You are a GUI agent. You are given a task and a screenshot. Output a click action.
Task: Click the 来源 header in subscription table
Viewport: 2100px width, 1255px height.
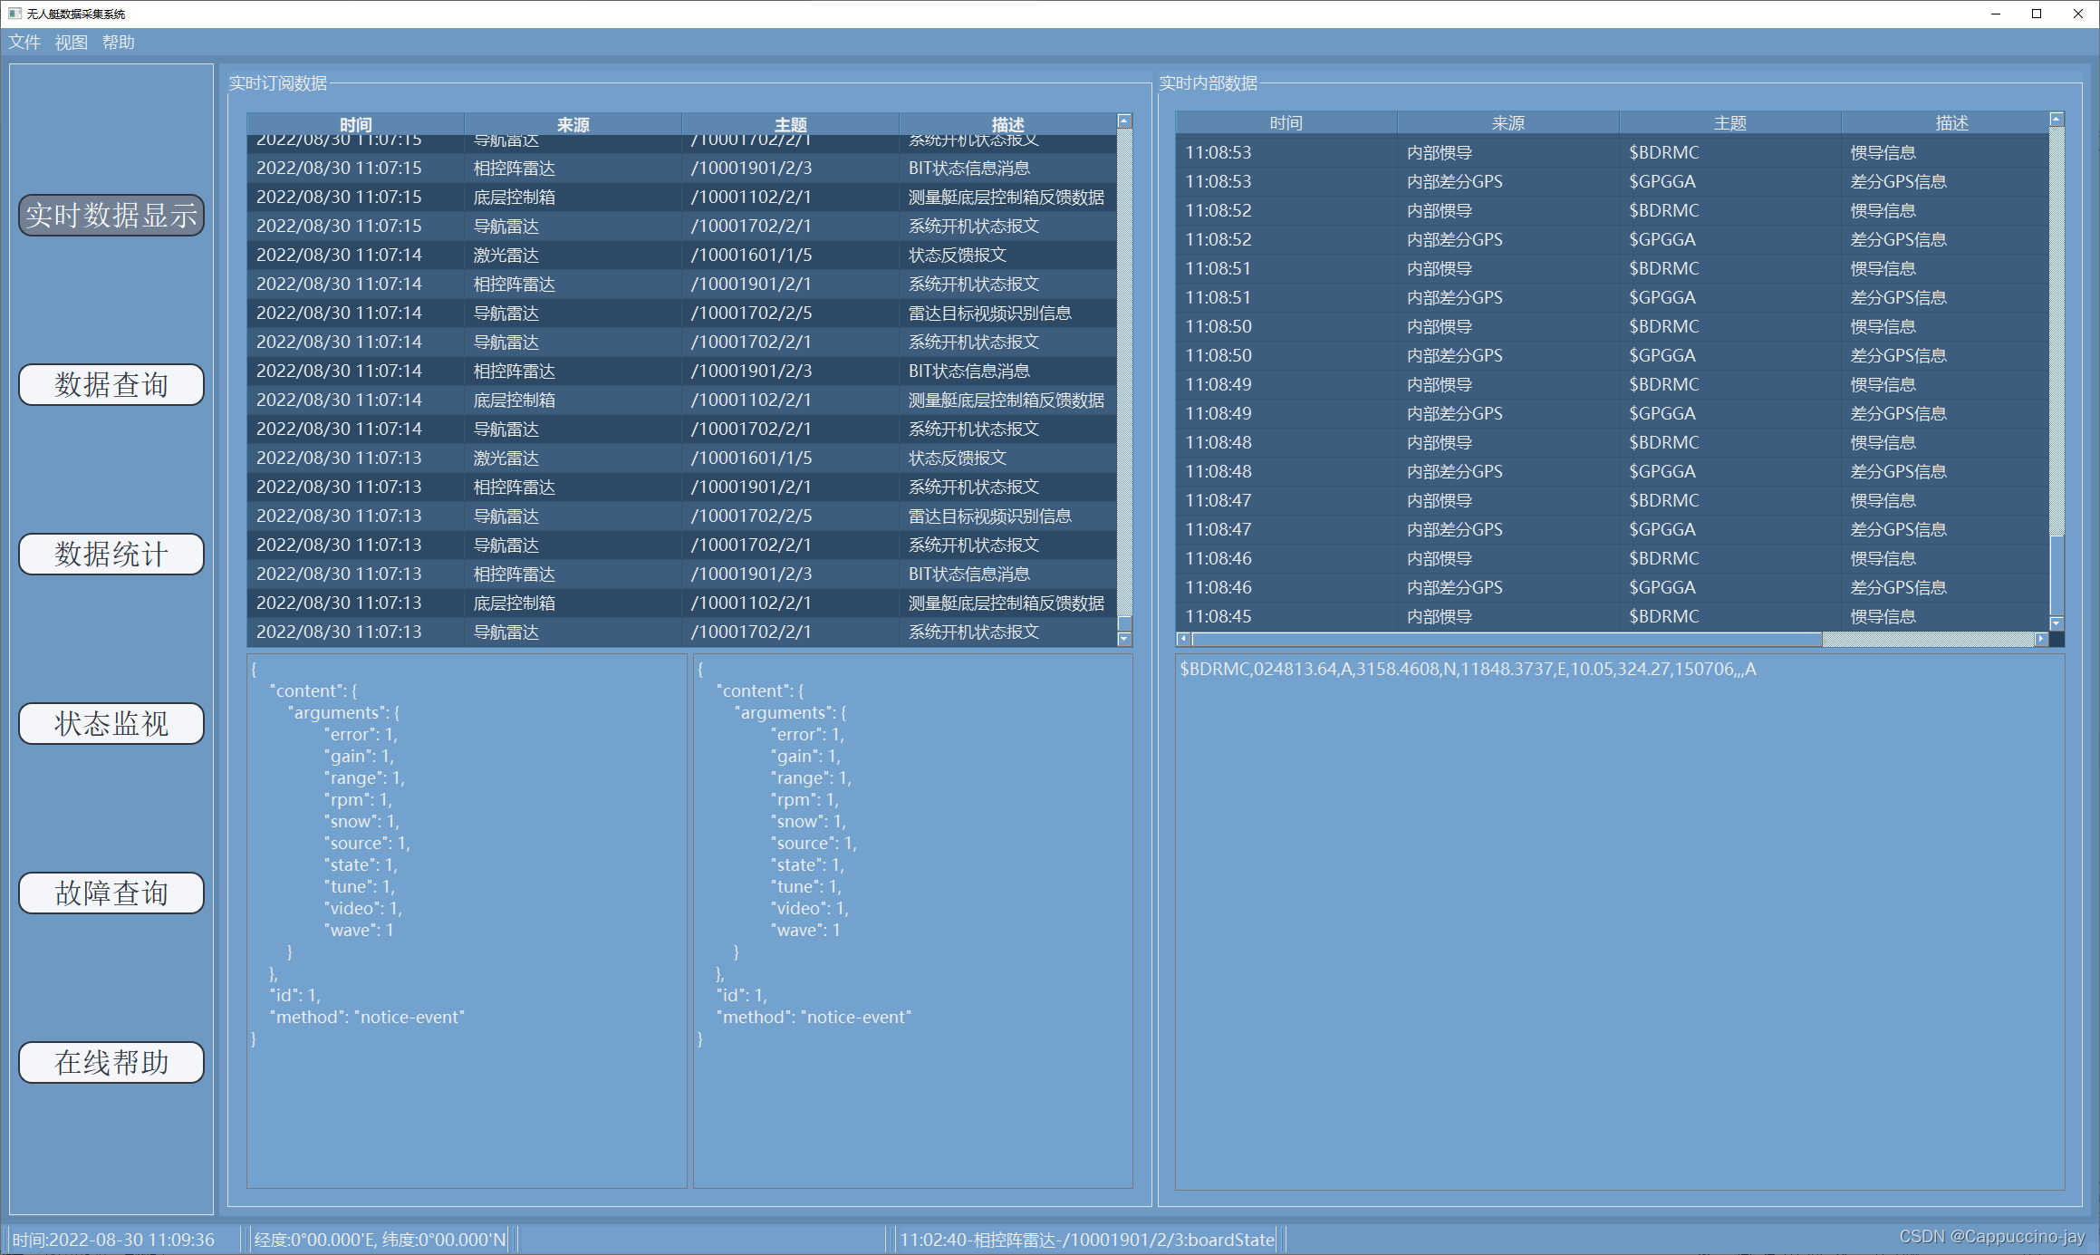click(x=573, y=124)
